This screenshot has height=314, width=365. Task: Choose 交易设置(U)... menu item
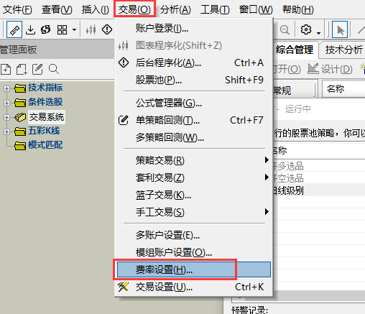(x=193, y=287)
